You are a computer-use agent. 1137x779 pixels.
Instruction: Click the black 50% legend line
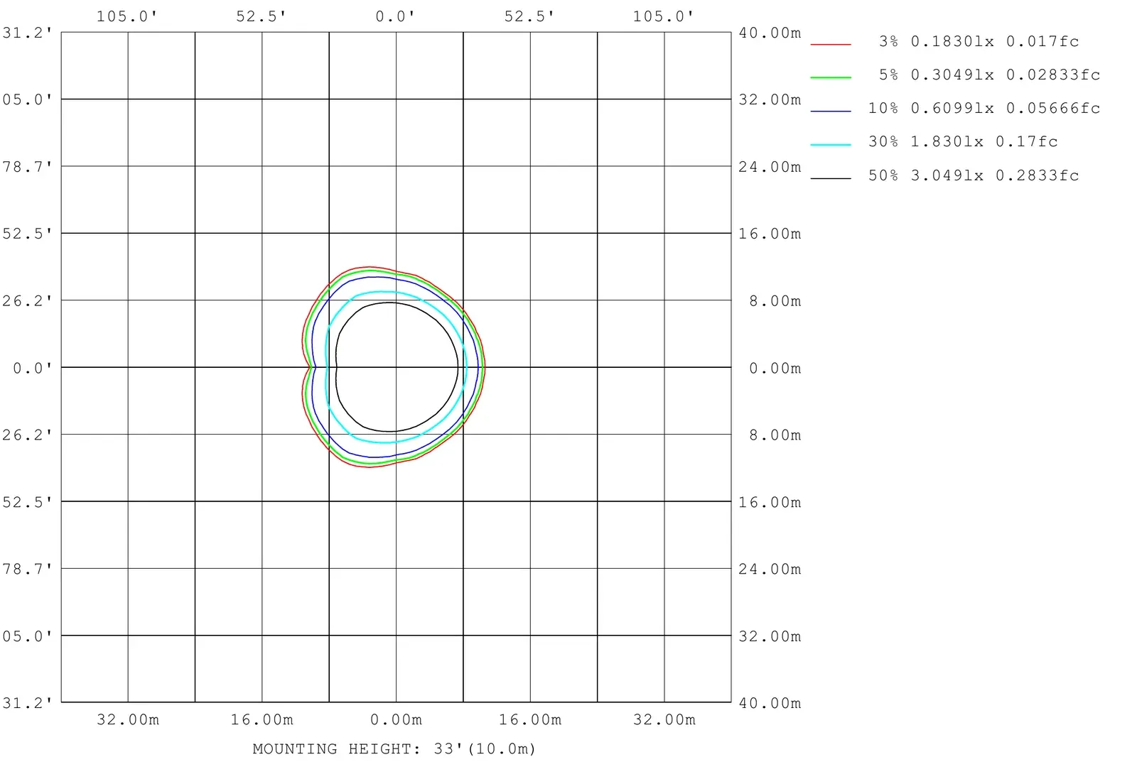(x=831, y=178)
